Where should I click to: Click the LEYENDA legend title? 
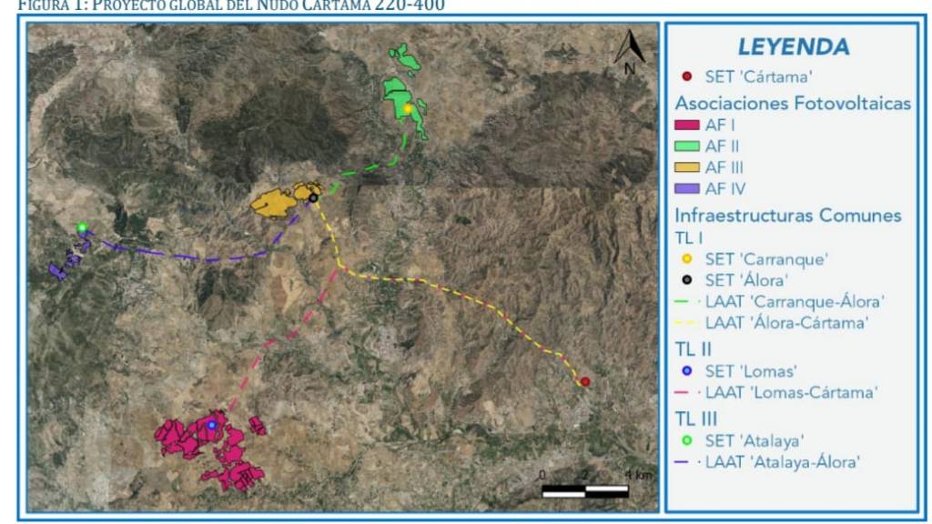793,47
